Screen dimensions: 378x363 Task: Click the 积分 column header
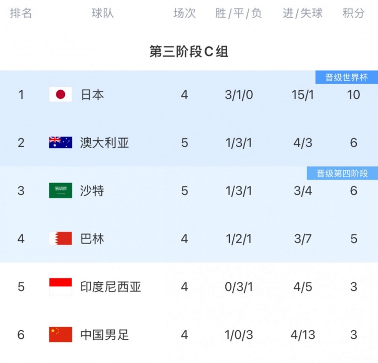point(353,14)
